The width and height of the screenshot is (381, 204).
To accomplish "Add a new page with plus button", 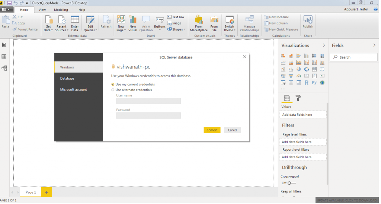I will 47,192.
